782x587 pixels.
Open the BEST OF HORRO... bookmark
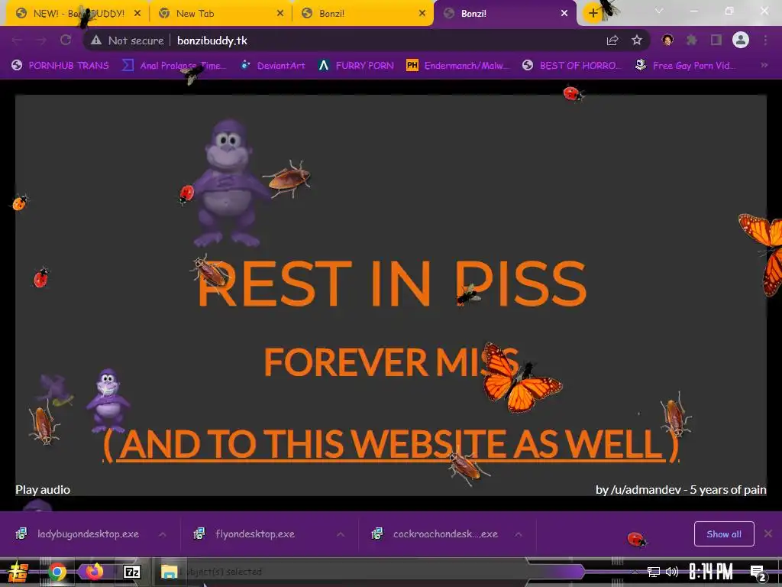pos(572,66)
